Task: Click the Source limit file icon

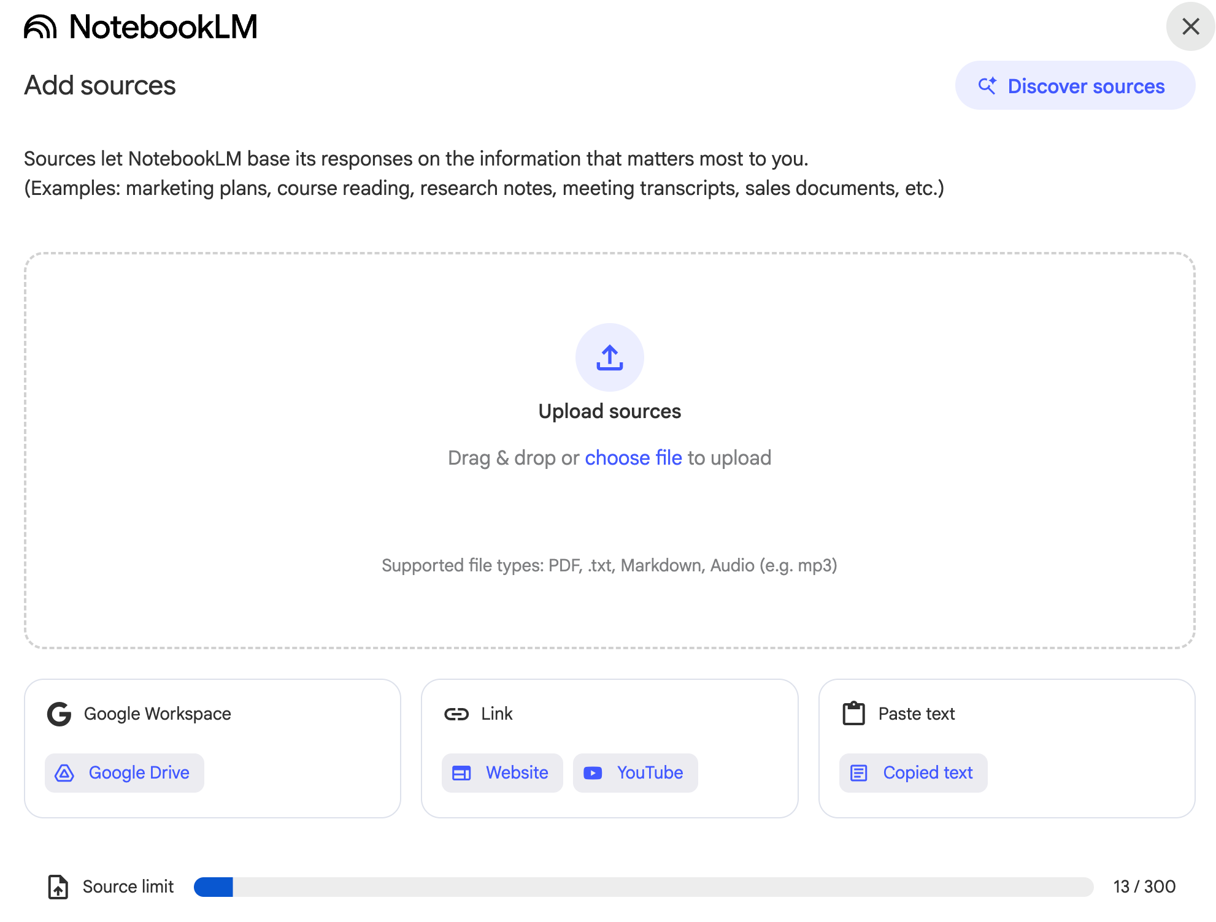Action: click(58, 886)
